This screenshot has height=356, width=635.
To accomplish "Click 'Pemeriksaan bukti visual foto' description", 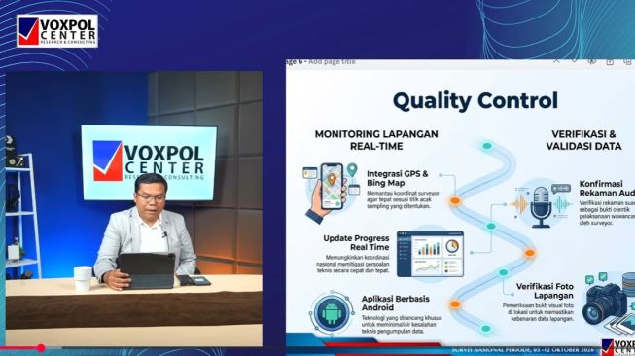I will [538, 312].
